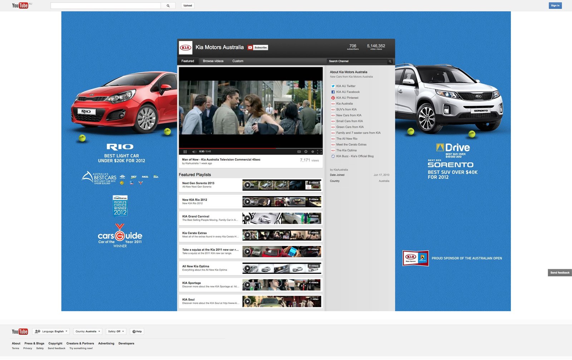Focus the Search Channel field
Screen dimensions: 572x360
[x=357, y=61]
